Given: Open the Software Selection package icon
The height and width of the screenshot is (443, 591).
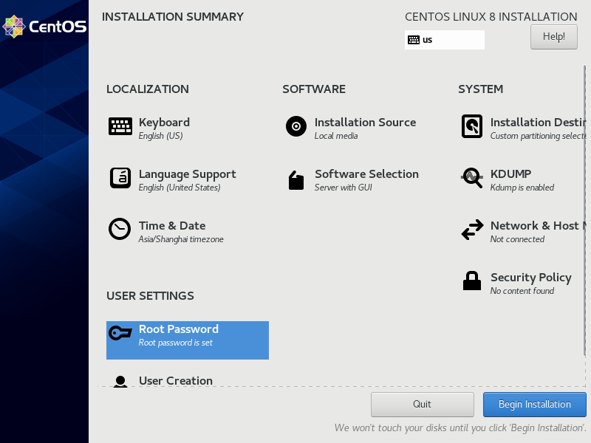Looking at the screenshot, I should [296, 180].
